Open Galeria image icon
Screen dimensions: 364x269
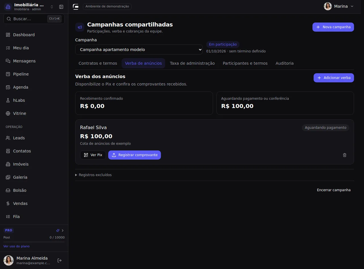coord(8,177)
